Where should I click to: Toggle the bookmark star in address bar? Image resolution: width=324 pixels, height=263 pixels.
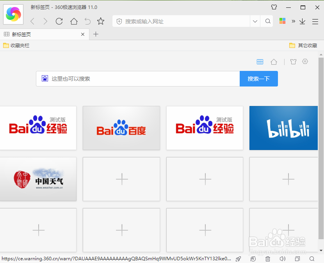pos(101,21)
